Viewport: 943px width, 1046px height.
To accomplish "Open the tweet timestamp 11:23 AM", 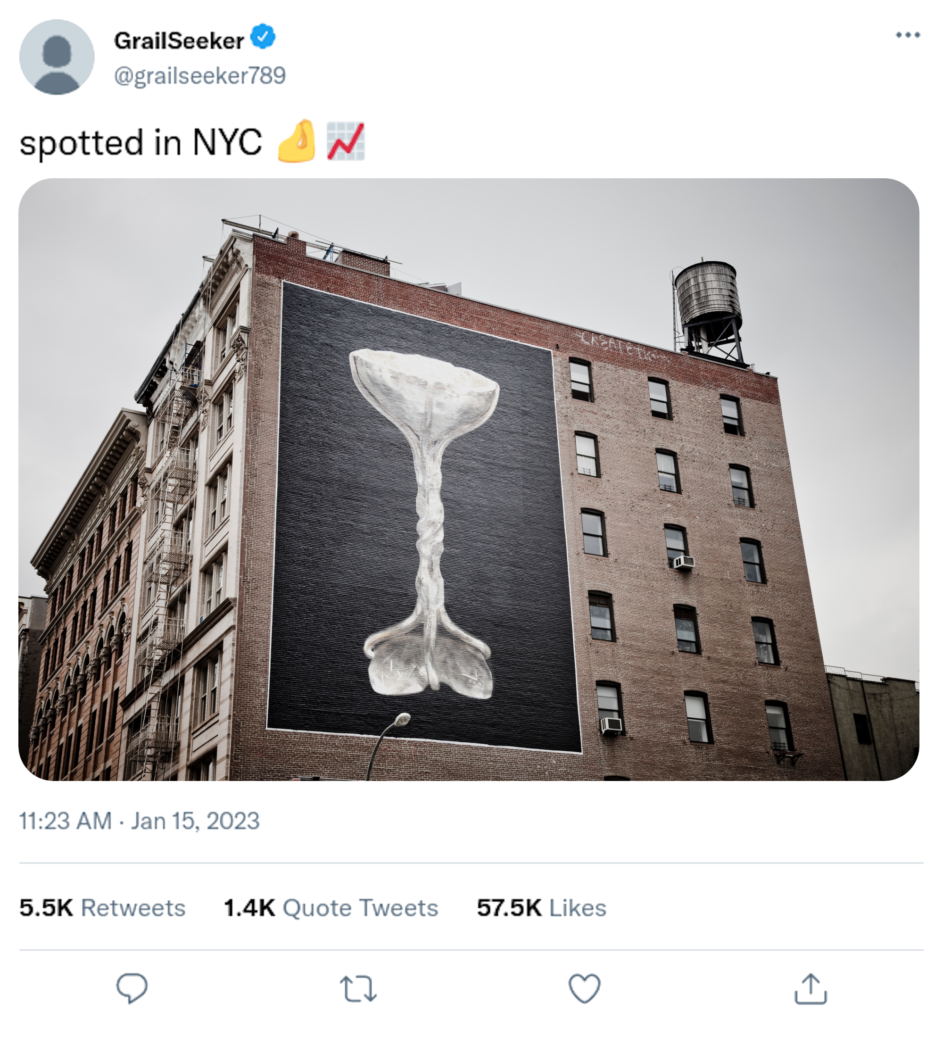I will (x=65, y=821).
